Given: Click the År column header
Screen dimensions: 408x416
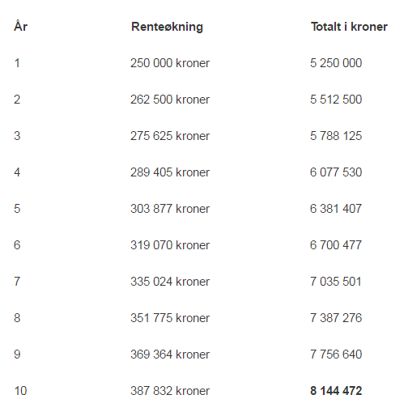Looking at the screenshot, I should (21, 26).
